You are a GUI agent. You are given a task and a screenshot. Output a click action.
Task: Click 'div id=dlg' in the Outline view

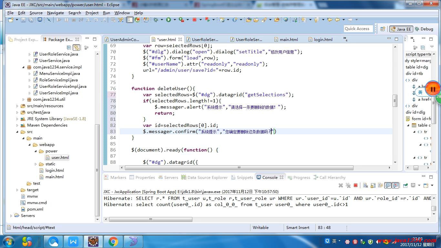[x=415, y=112]
